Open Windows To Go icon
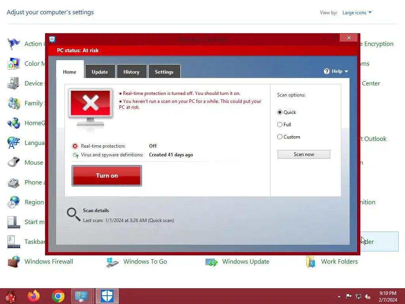This screenshot has height=304, width=405. (x=112, y=262)
